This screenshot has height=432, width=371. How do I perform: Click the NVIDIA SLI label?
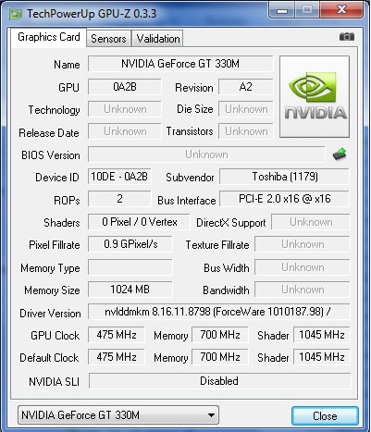54,382
